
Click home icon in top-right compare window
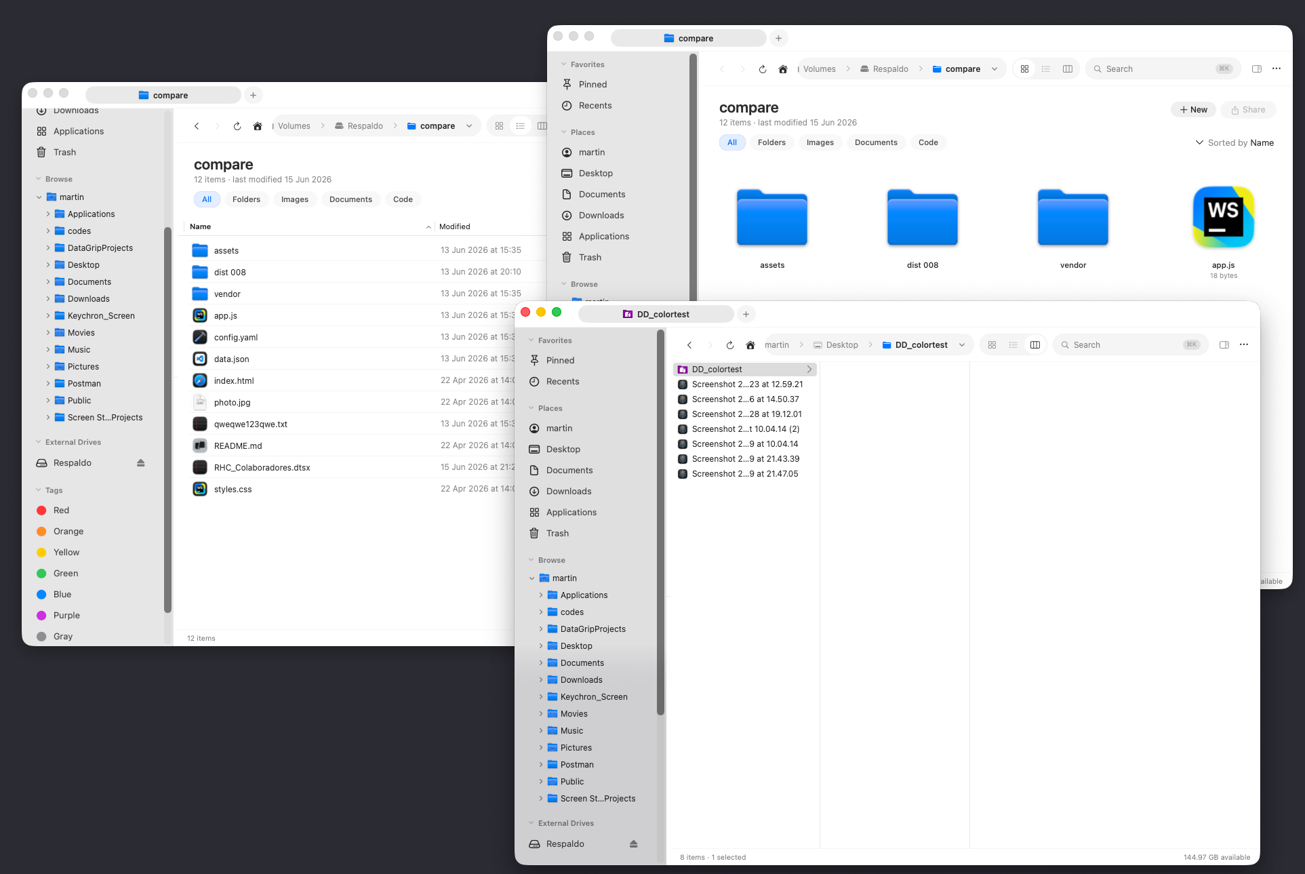tap(783, 69)
